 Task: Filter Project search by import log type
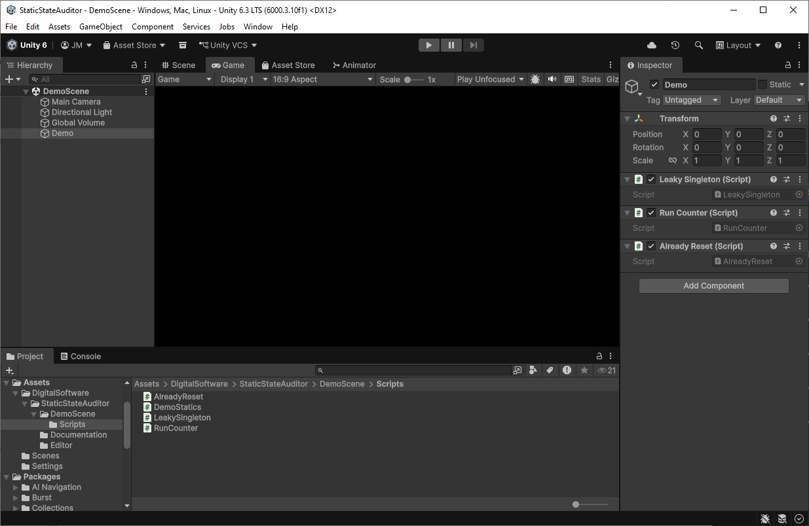567,370
